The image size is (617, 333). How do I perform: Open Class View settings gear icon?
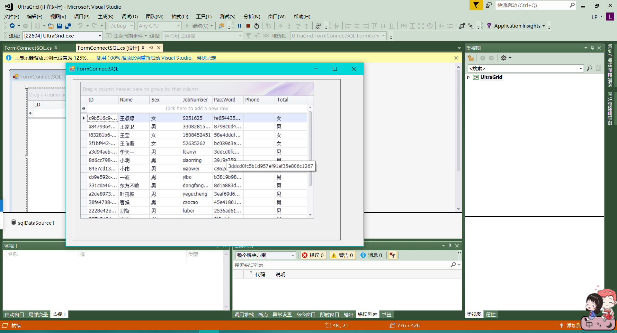(504, 58)
